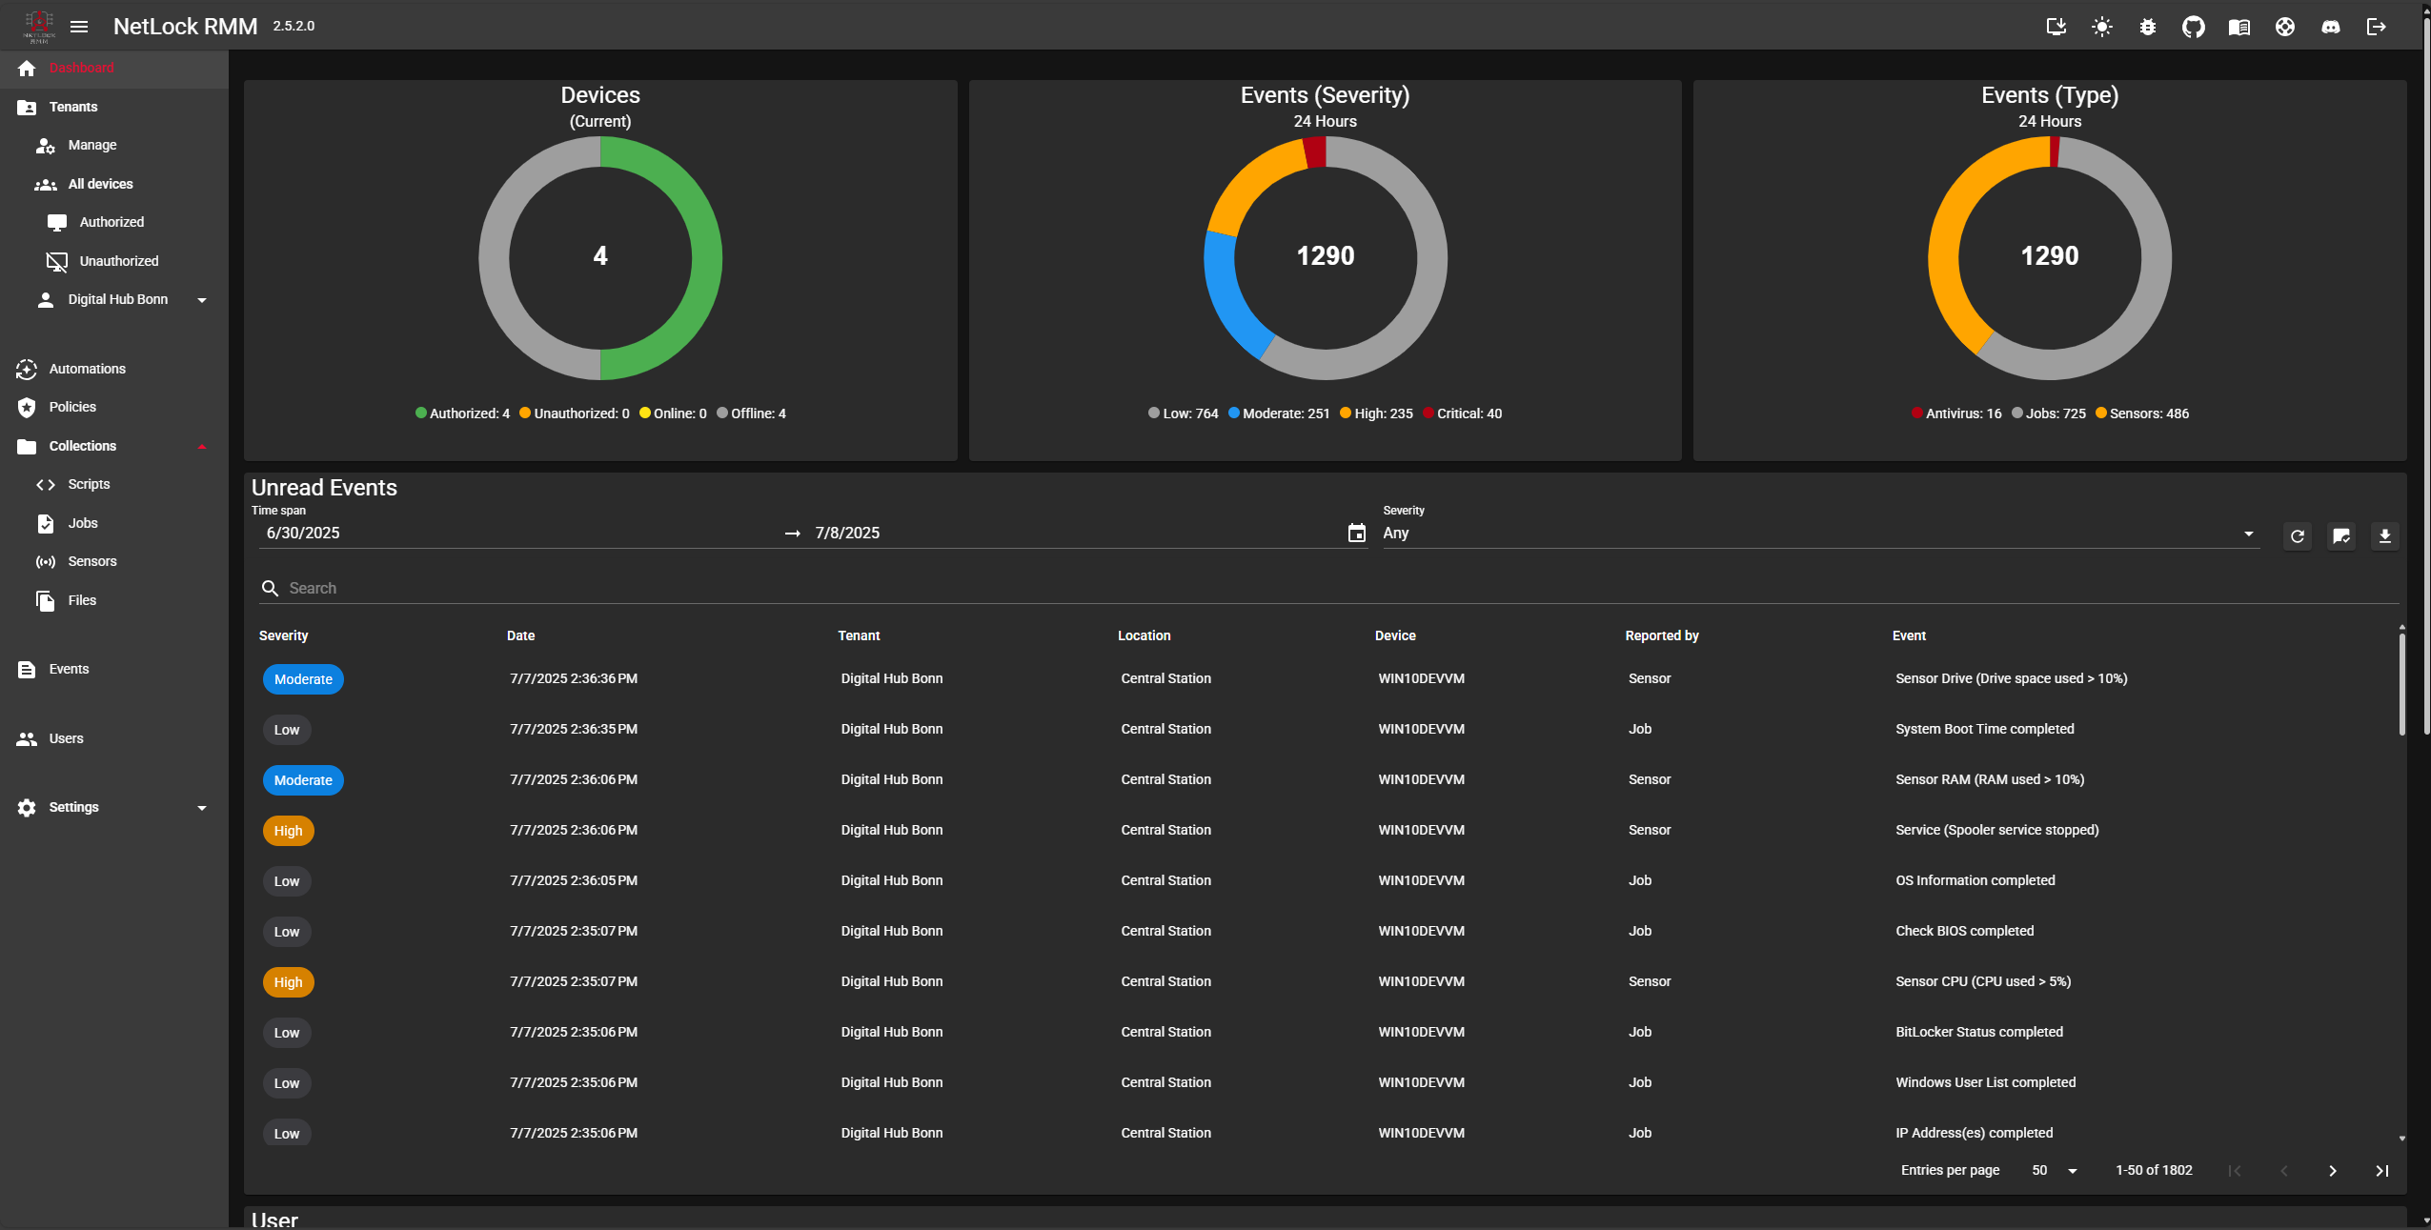
Task: Toggle the light/dark theme sun icon
Action: [2101, 27]
